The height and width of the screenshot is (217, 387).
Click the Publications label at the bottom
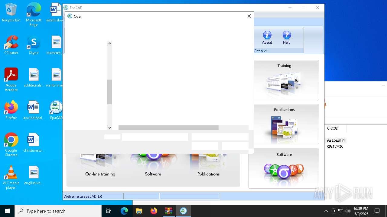[x=208, y=174]
